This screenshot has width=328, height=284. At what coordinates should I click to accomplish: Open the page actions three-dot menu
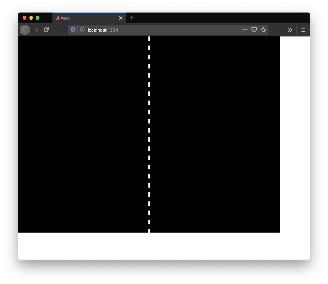point(245,30)
